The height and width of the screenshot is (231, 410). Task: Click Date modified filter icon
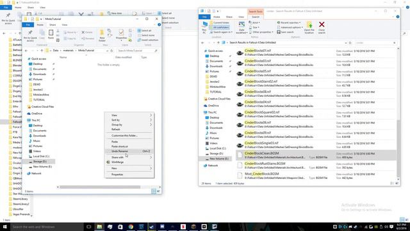coord(242,28)
